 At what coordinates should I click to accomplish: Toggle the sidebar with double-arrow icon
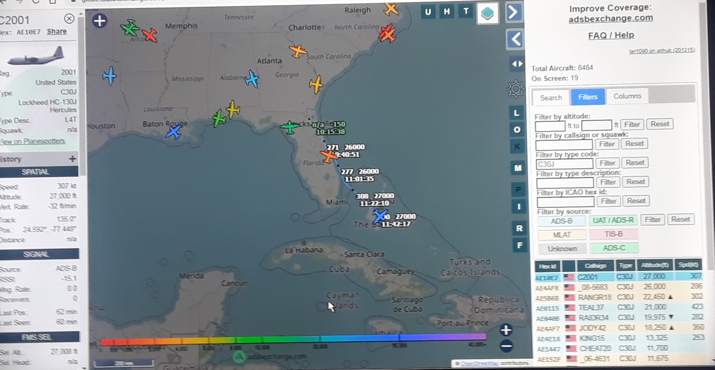pyautogui.click(x=517, y=64)
